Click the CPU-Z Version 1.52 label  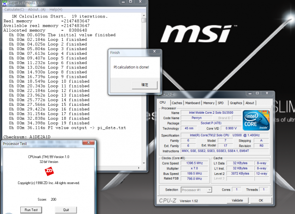point(189,201)
